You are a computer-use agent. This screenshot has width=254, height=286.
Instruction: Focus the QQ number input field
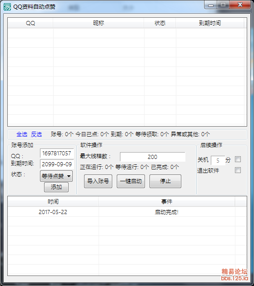click(x=57, y=153)
